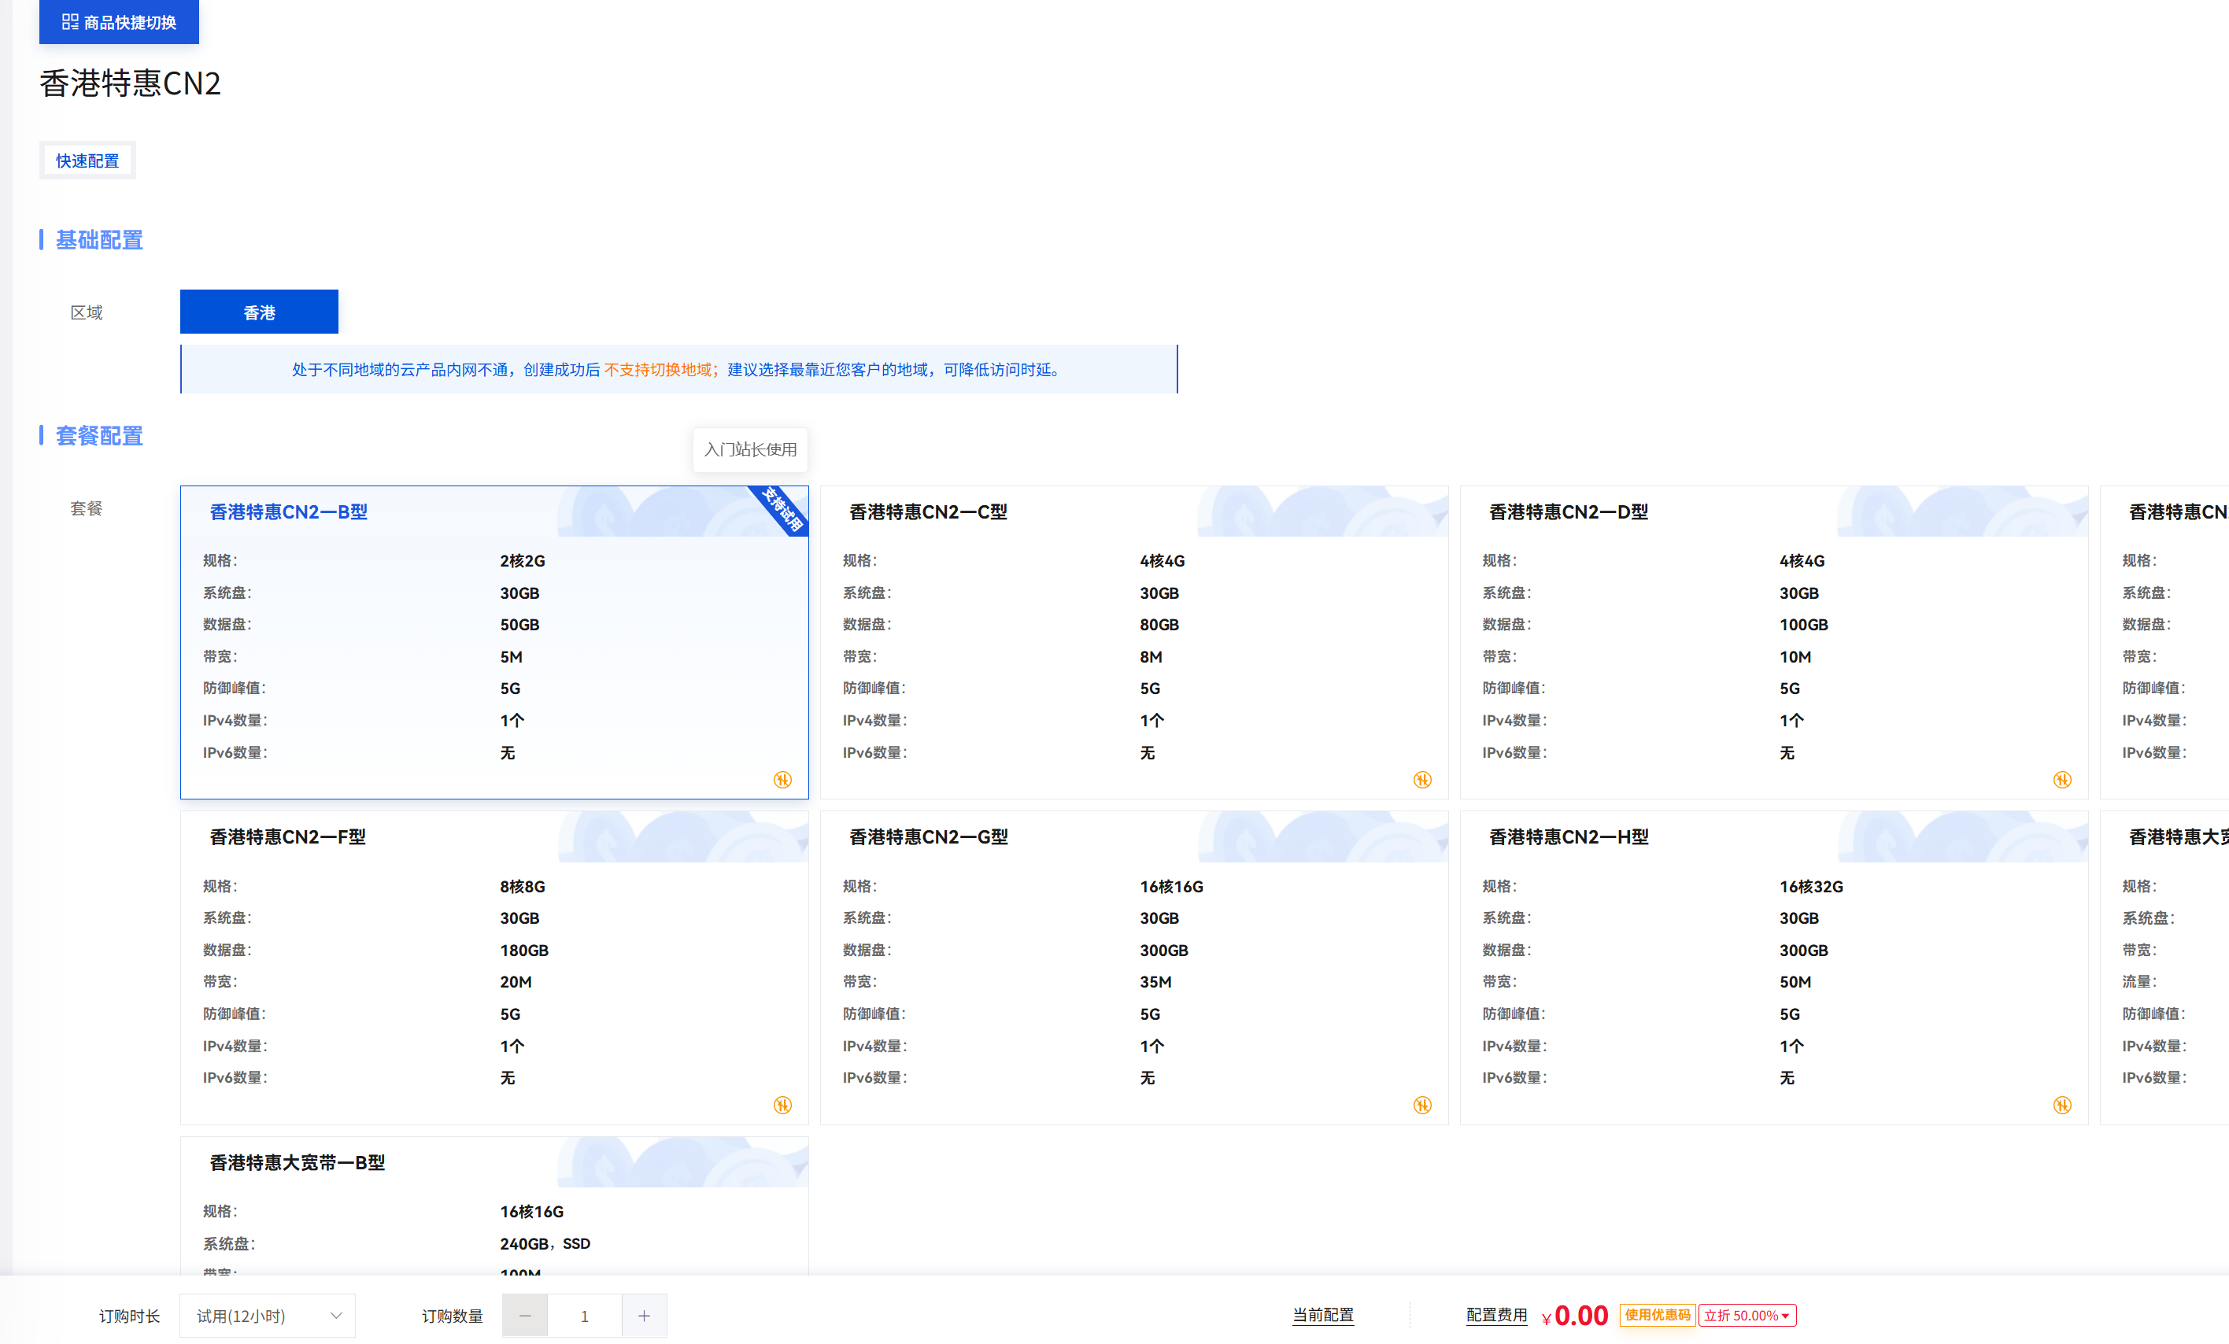Click the 240GB, SSD system disk value
The width and height of the screenshot is (2229, 1344).
[545, 1243]
